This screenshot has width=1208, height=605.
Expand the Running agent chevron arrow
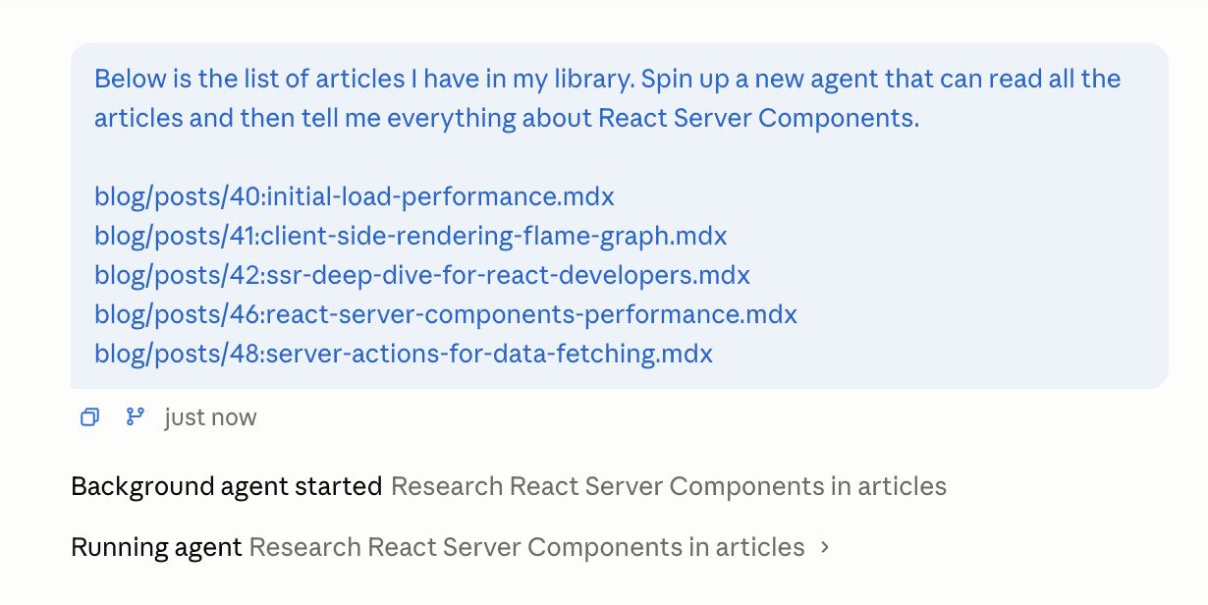point(825,547)
